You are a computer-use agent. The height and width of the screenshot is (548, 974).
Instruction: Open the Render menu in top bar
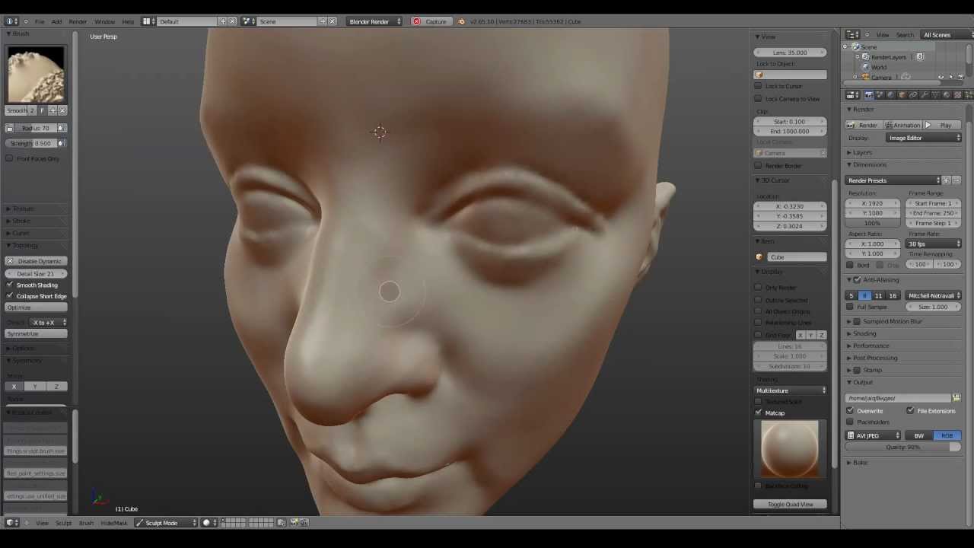click(78, 21)
